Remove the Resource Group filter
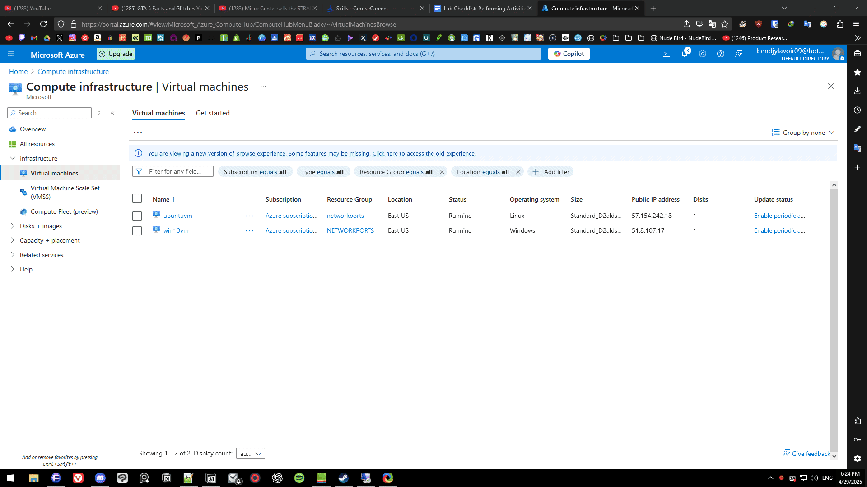This screenshot has width=867, height=487. 442,172
